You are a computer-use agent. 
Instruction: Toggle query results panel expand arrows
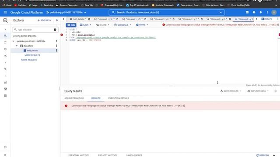[x=276, y=91]
